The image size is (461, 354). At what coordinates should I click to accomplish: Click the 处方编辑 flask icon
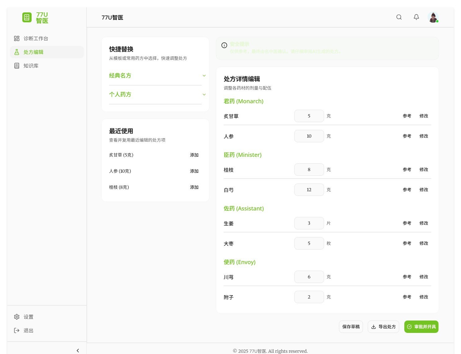pyautogui.click(x=17, y=52)
